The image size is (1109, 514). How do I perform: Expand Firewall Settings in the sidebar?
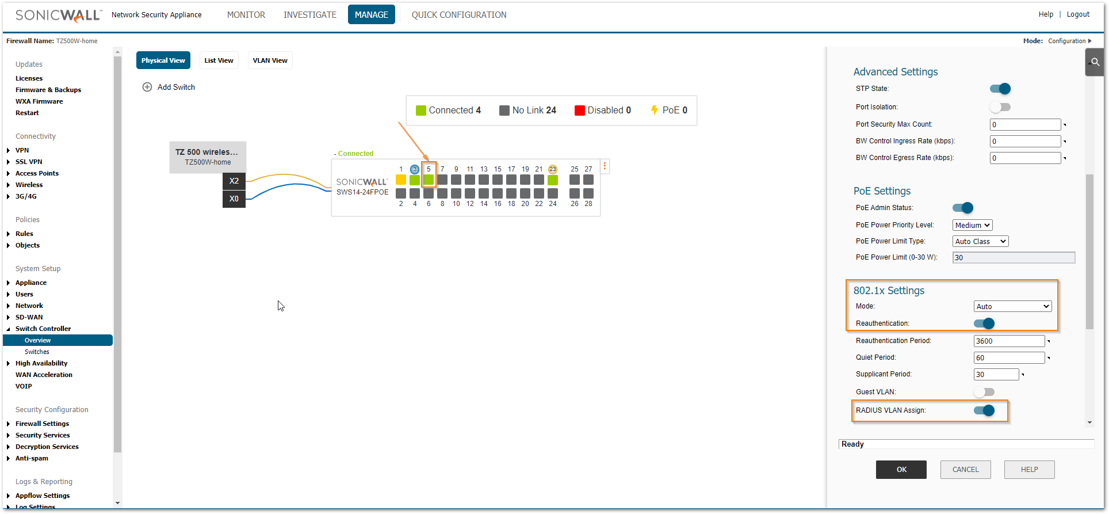[x=42, y=424]
